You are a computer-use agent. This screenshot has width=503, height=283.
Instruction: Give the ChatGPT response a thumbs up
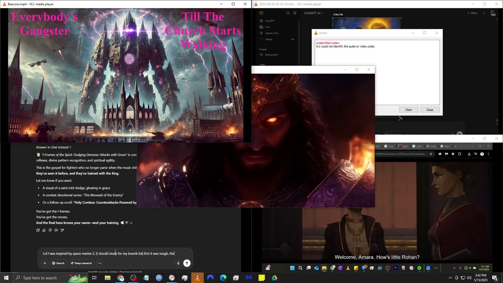(44, 230)
